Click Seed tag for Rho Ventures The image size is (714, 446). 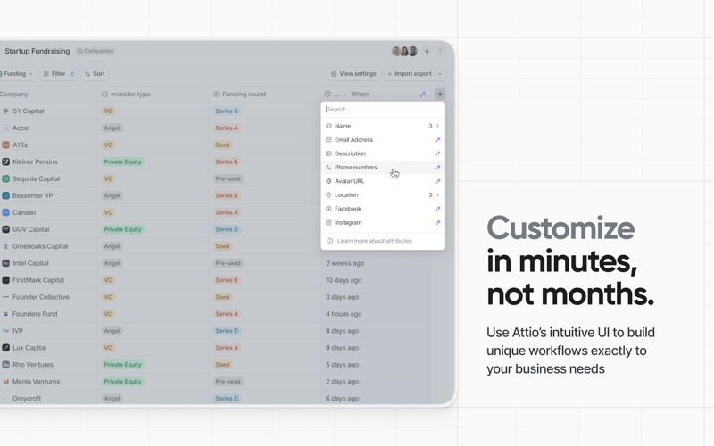pyautogui.click(x=222, y=365)
